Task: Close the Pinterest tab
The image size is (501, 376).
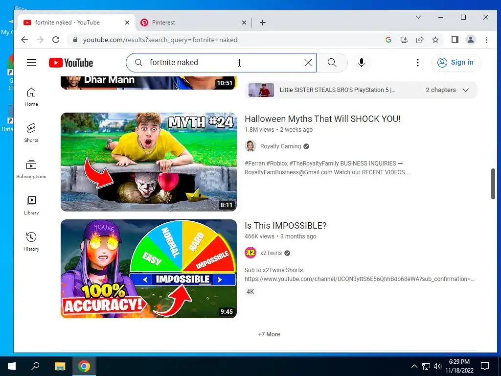Action: 244,23
